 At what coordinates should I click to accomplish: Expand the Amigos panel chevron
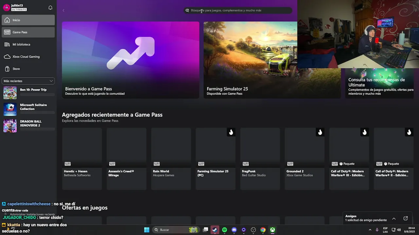tap(394, 218)
